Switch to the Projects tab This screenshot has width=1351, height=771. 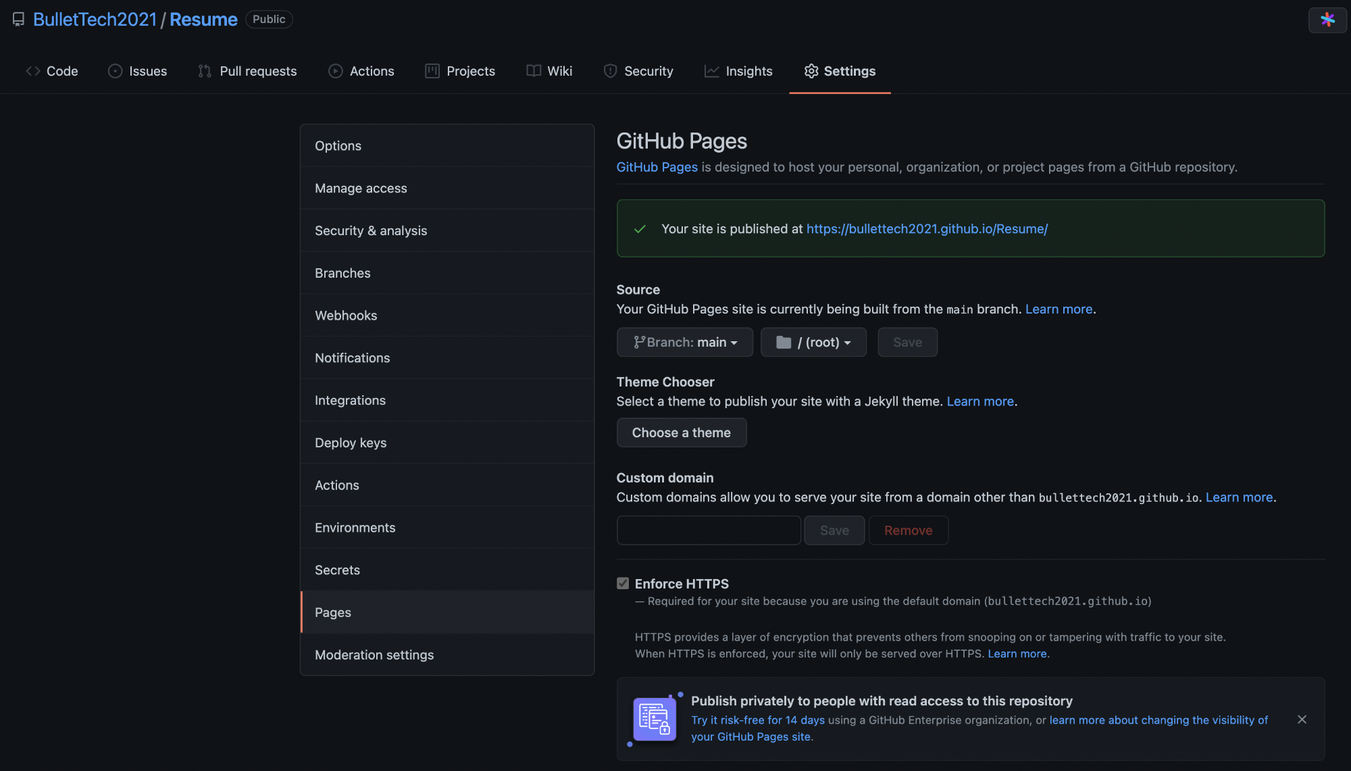[460, 71]
